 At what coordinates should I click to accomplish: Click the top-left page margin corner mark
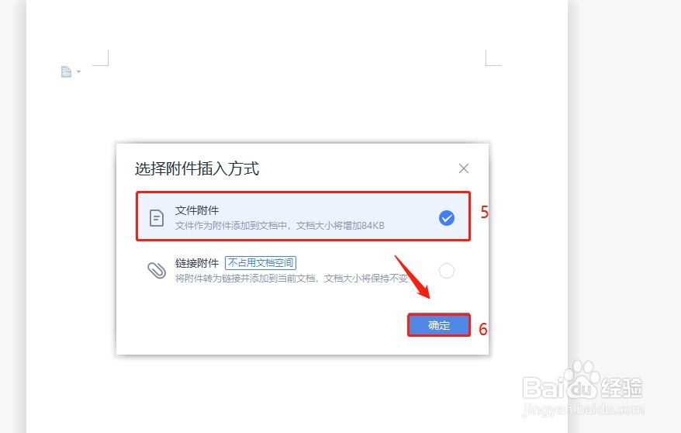tap(100, 57)
